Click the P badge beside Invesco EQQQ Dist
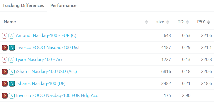The width and height of the screenshot is (214, 102). coord(4,47)
